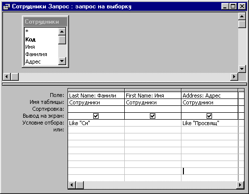Click the table pane vertical scrollbar thumb
Screen dimensions: 249x194
(242, 24)
